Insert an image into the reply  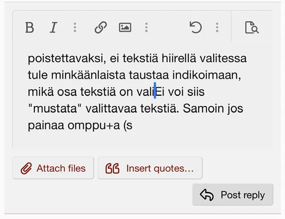click(x=125, y=28)
